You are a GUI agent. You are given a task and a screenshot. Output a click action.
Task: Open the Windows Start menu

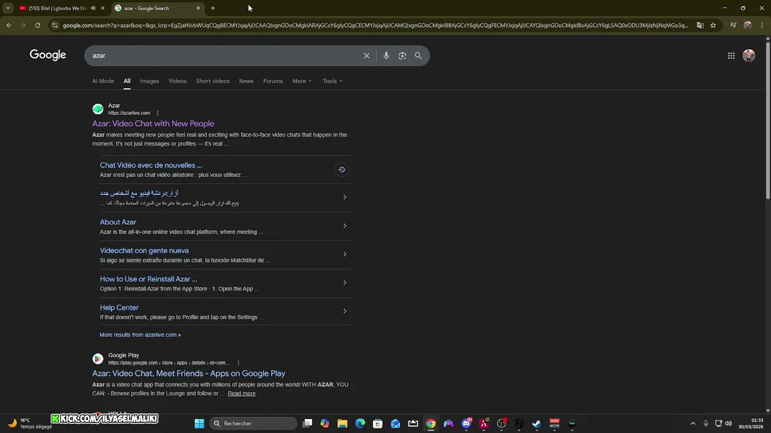[x=199, y=423]
